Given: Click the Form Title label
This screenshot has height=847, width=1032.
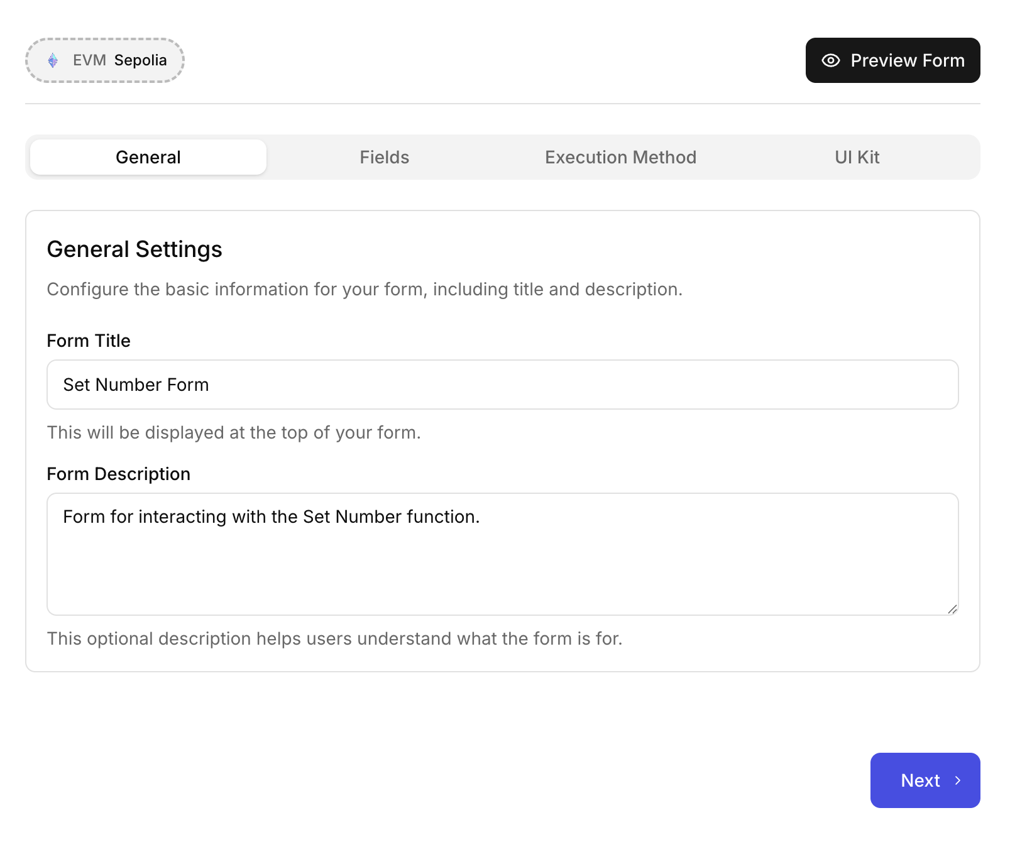Looking at the screenshot, I should [x=88, y=341].
